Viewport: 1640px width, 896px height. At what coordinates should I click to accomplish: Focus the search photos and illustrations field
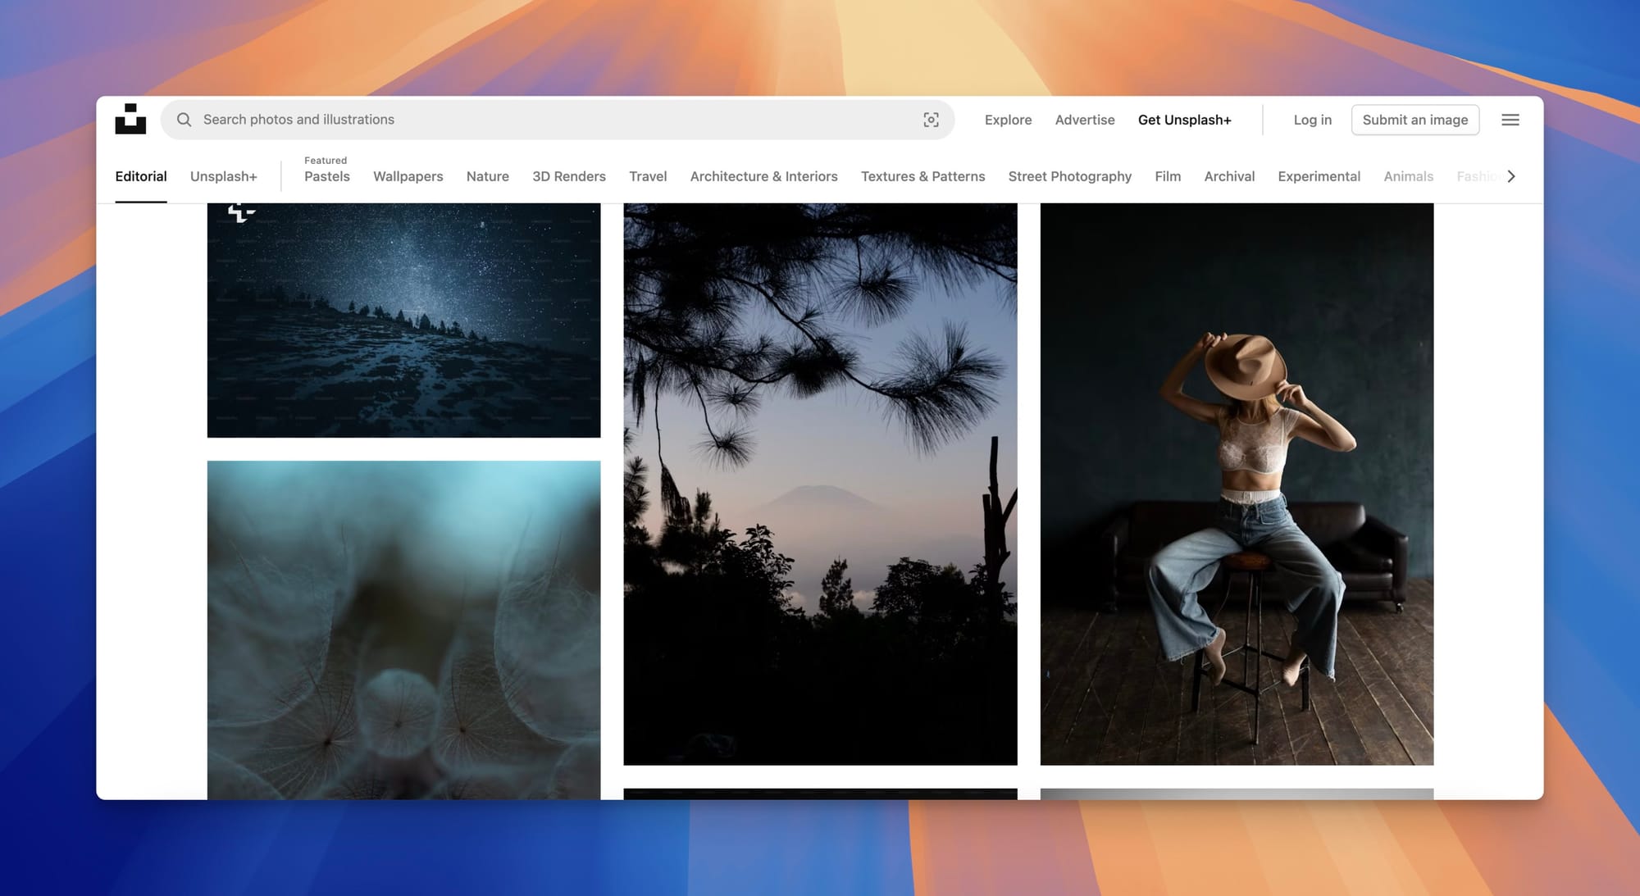click(x=541, y=120)
